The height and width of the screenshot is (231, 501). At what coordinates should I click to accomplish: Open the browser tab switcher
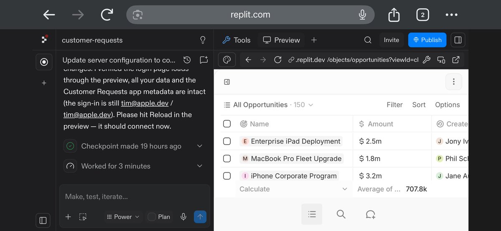(x=423, y=15)
